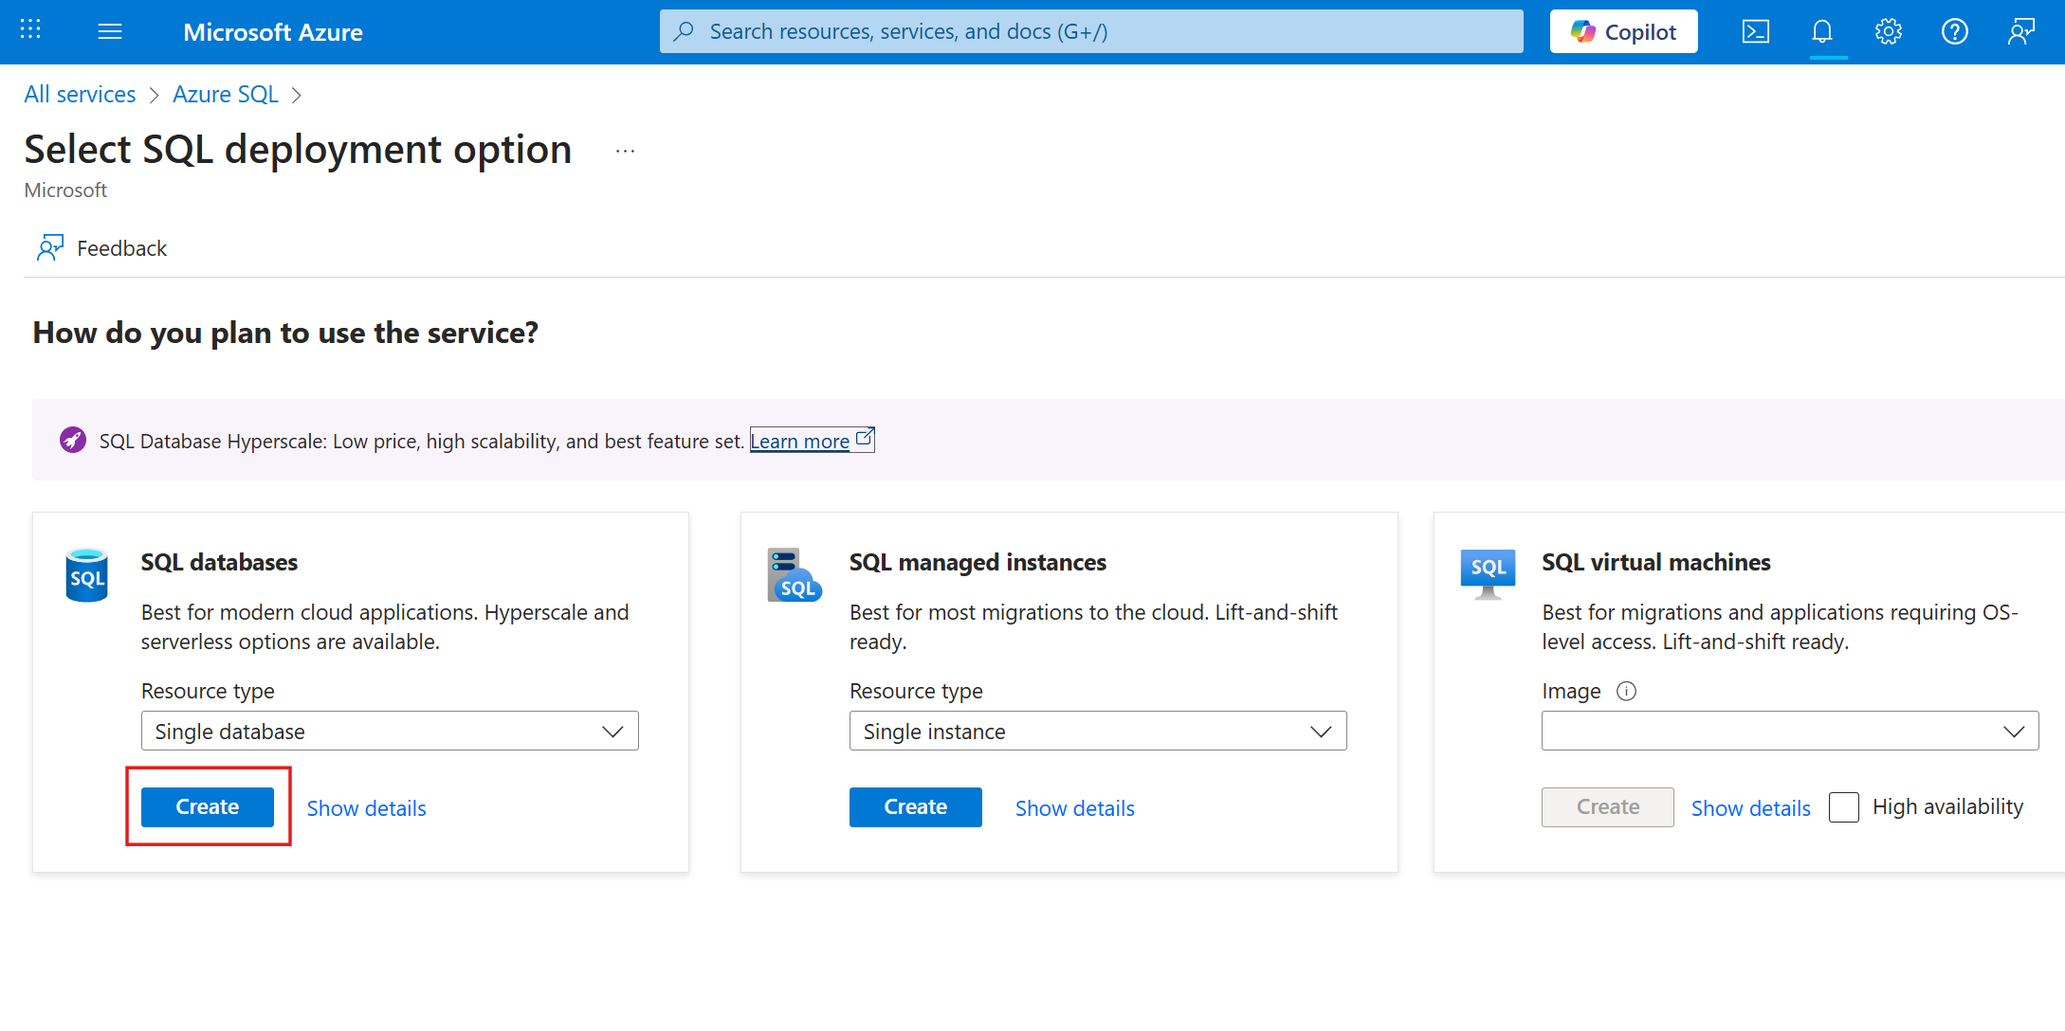Image resolution: width=2065 pixels, height=1031 pixels.
Task: Open the portal app launcher grid
Action: [28, 29]
